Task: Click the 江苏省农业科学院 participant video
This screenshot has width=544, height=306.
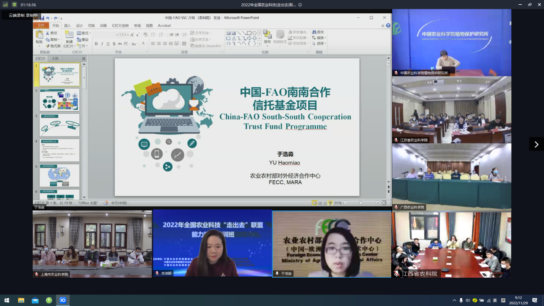Action: [452, 110]
